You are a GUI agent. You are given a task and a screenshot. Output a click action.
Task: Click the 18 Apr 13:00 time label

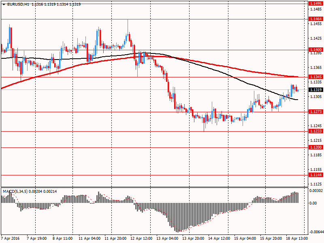tap(297, 238)
